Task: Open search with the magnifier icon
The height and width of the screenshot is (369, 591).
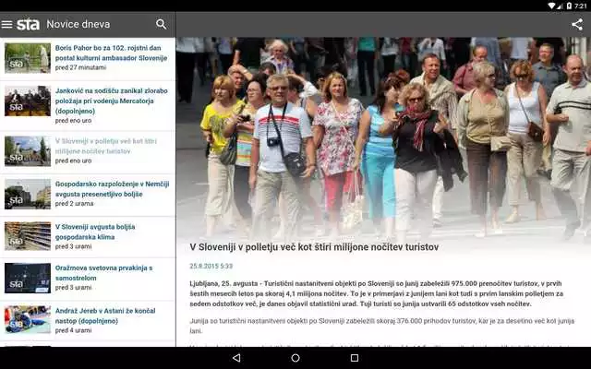Action: tap(162, 24)
